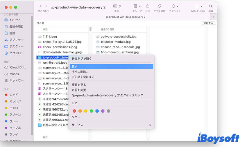Click the sidebar's vertical scrollbar
Image resolution: width=247 pixels, height=147 pixels.
32,76
